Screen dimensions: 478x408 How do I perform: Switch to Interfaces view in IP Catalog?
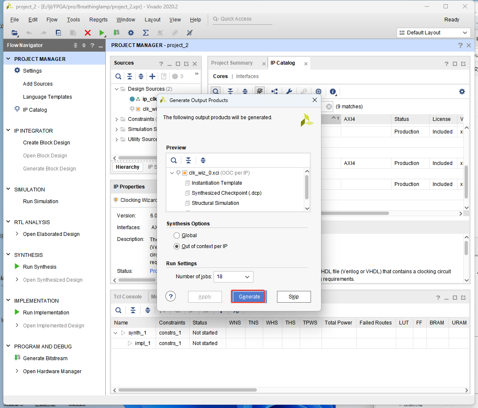(247, 76)
